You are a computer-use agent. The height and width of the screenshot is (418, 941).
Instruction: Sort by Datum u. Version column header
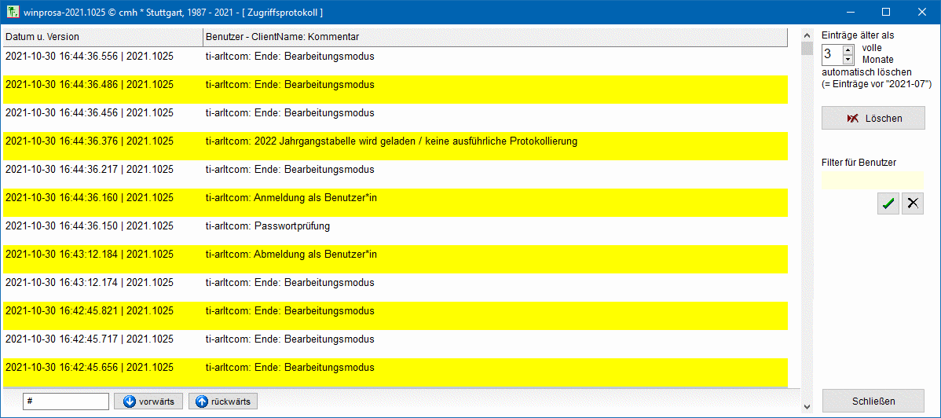point(102,37)
